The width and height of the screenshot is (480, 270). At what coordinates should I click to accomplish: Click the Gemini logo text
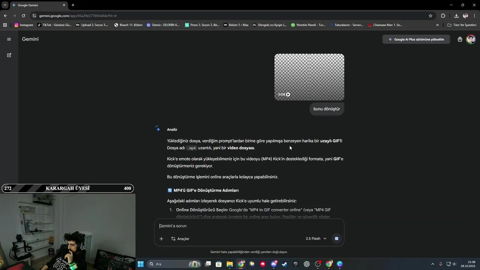(30, 39)
